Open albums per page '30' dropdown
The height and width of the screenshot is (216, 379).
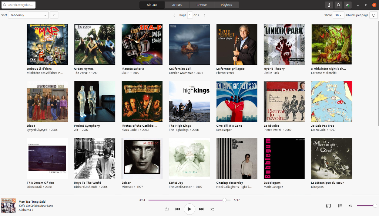[338, 15]
